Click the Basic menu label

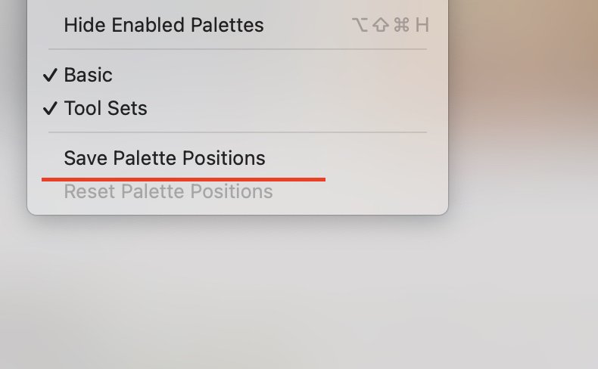point(88,76)
